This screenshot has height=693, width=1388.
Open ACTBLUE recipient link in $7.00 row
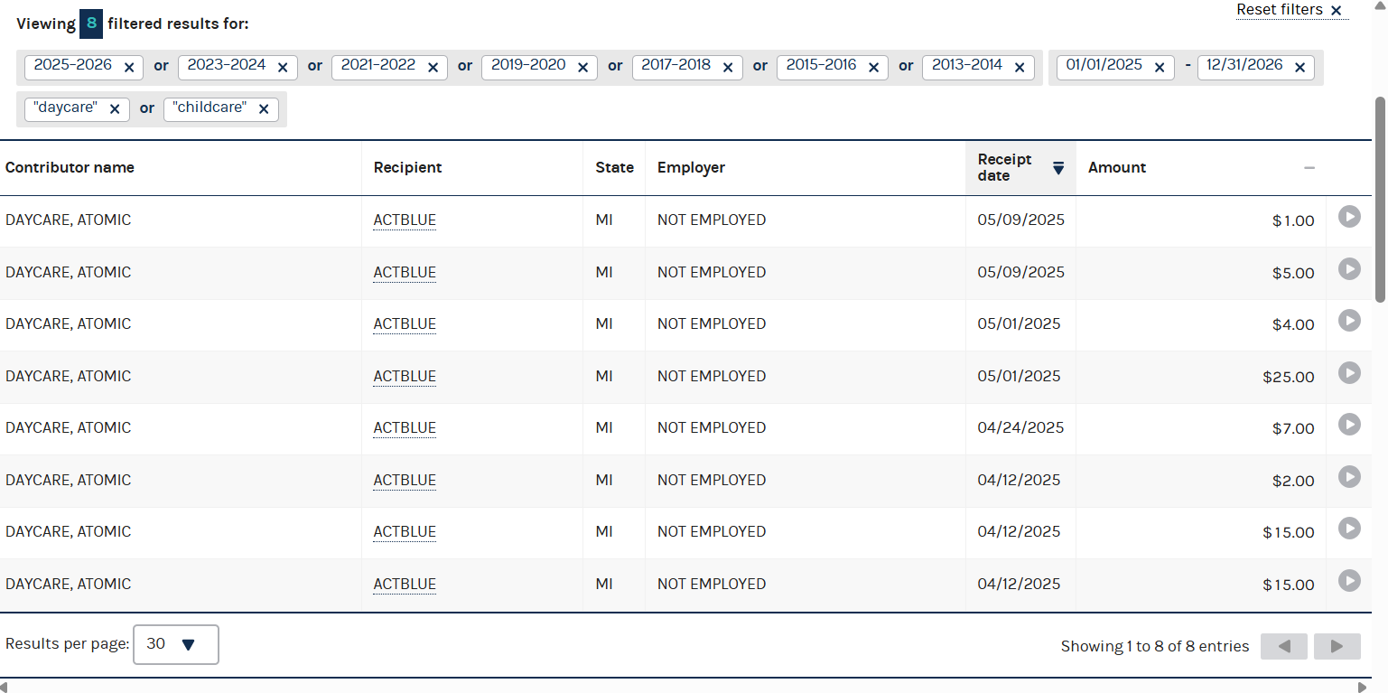(405, 427)
